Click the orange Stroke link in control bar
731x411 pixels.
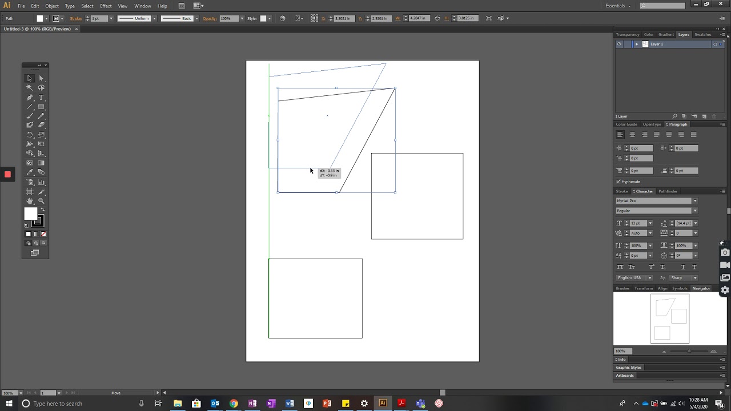[76, 18]
